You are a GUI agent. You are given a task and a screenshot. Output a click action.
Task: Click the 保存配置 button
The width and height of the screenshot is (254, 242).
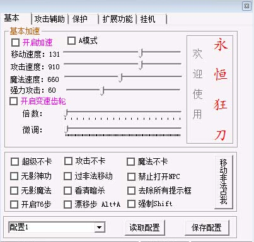coord(207,228)
